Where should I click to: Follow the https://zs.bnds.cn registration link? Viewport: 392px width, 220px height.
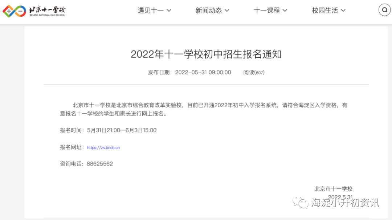pyautogui.click(x=103, y=148)
